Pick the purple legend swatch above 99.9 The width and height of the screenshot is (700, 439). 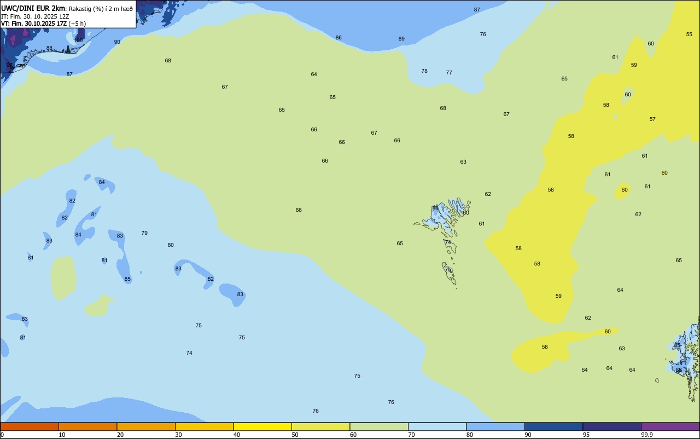(x=670, y=426)
